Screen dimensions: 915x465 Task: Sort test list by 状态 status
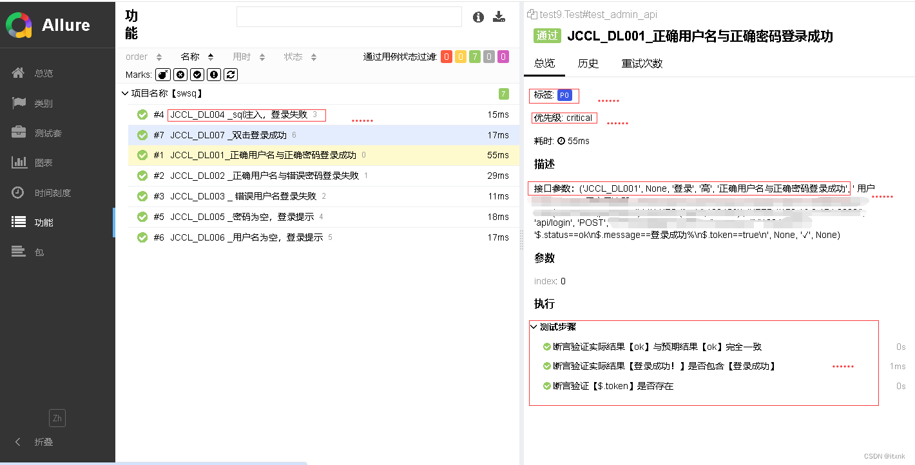click(300, 57)
